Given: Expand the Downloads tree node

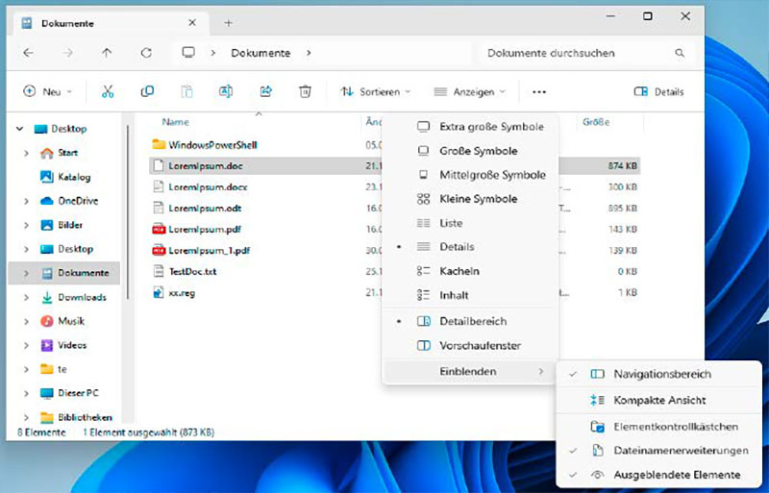Looking at the screenshot, I should pos(26,297).
